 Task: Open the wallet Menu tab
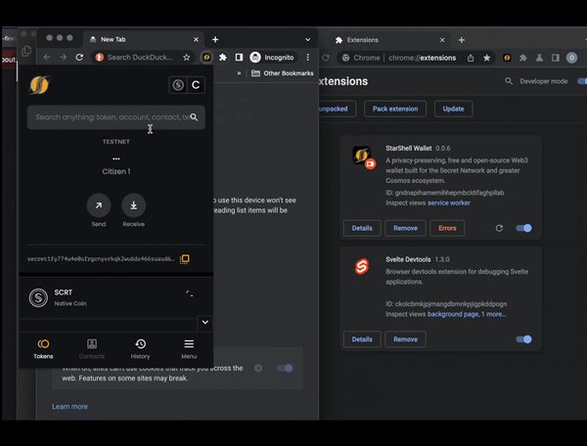[189, 349]
